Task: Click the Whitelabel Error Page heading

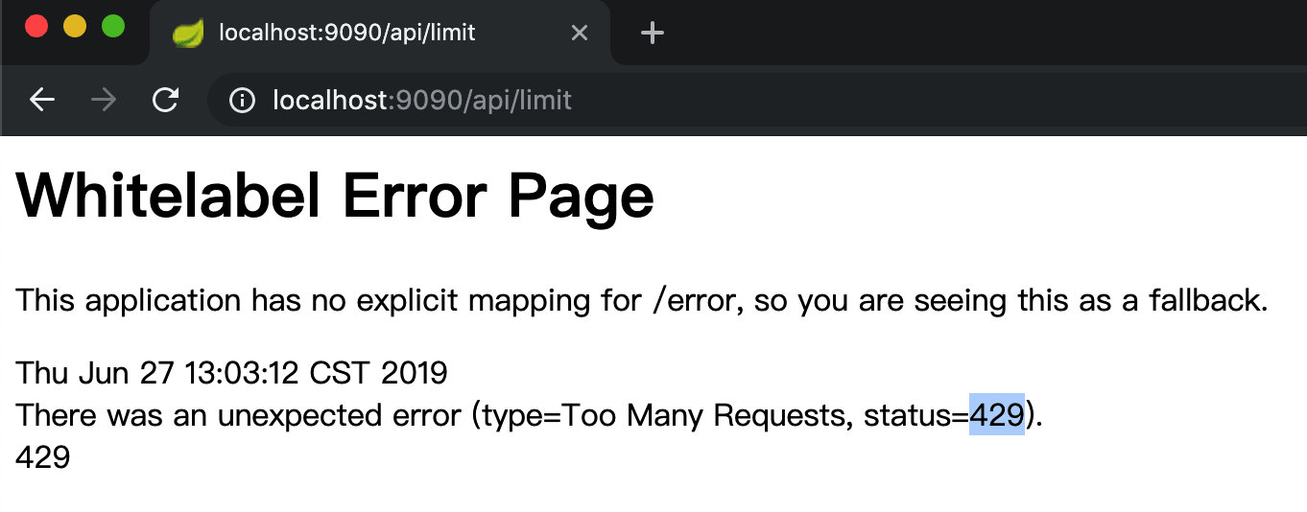Action: coord(335,197)
